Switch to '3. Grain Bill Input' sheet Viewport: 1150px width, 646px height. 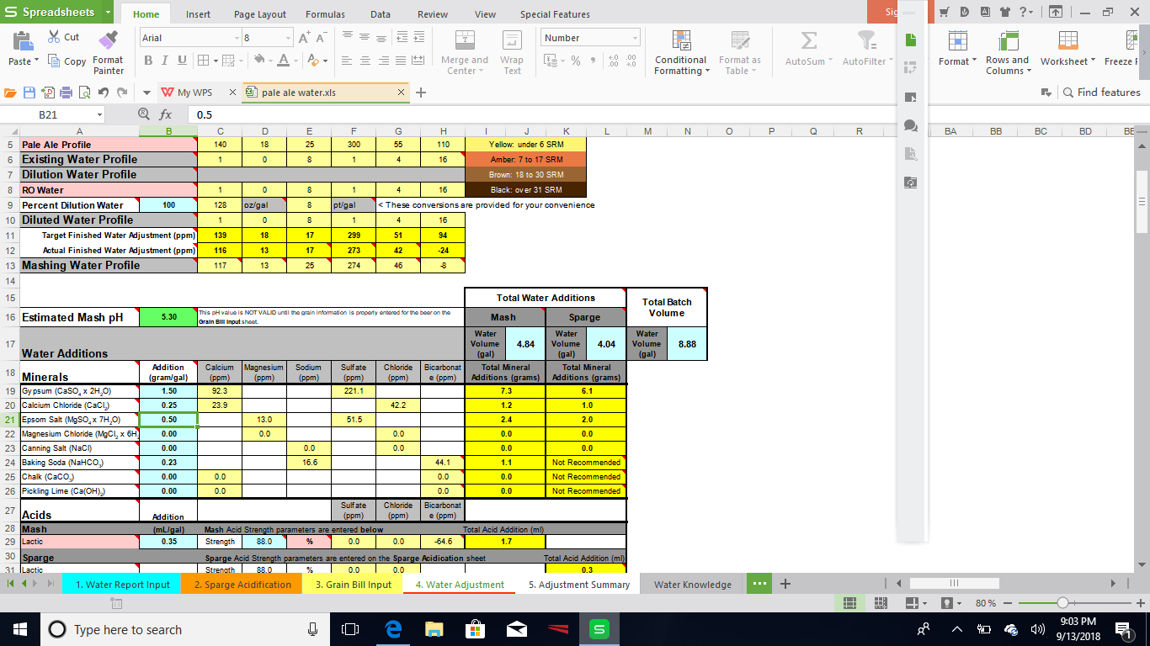pyautogui.click(x=354, y=585)
